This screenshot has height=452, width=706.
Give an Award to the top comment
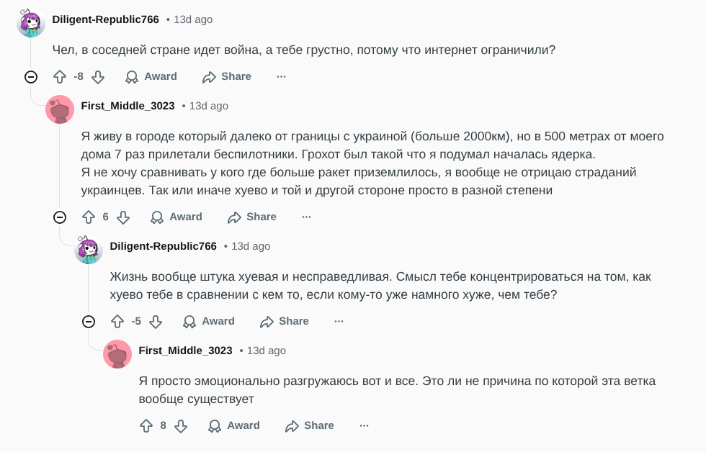click(151, 76)
